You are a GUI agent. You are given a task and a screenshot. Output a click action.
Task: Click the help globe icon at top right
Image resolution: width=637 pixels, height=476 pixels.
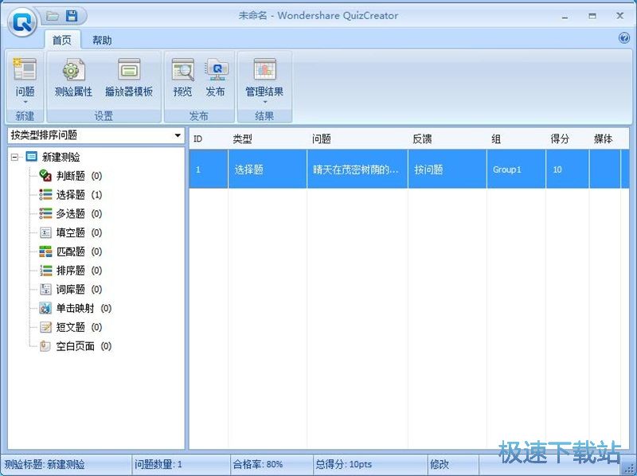[624, 37]
